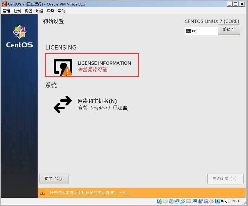Click the 帮助! help button
Screen dimensions: 248x206
[229, 30]
